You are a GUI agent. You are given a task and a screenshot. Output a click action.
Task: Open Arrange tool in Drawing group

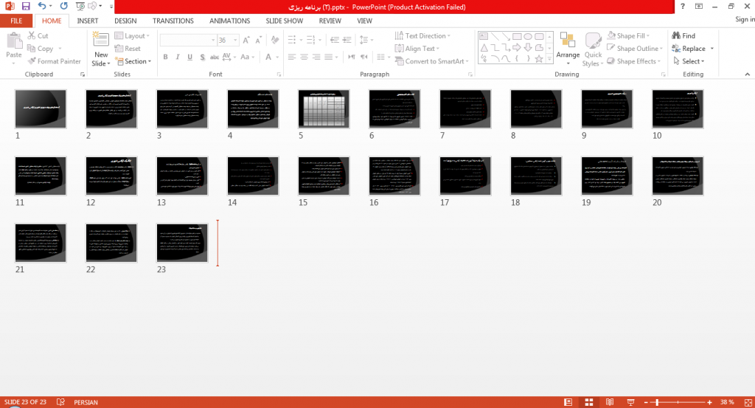tap(568, 49)
